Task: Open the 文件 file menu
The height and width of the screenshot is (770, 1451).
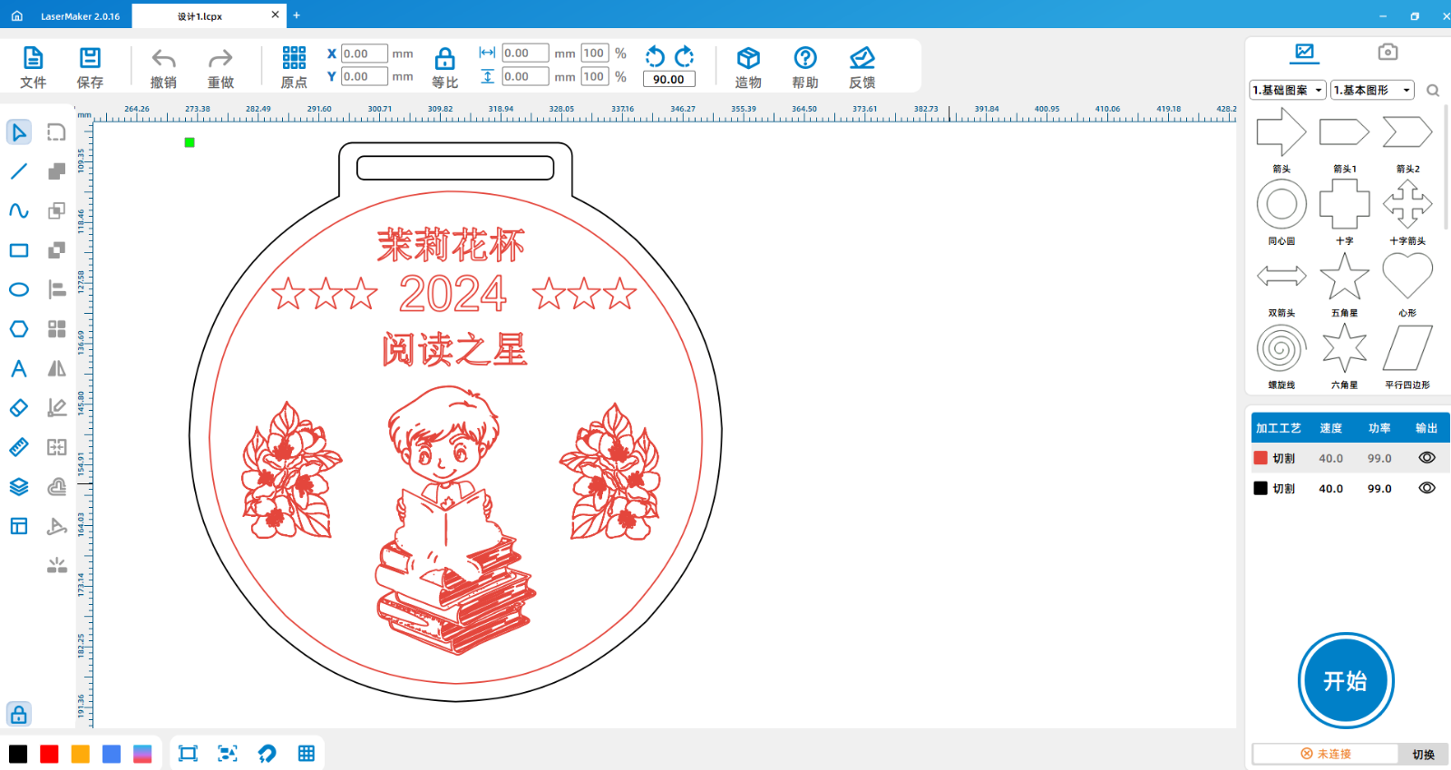Action: click(34, 68)
